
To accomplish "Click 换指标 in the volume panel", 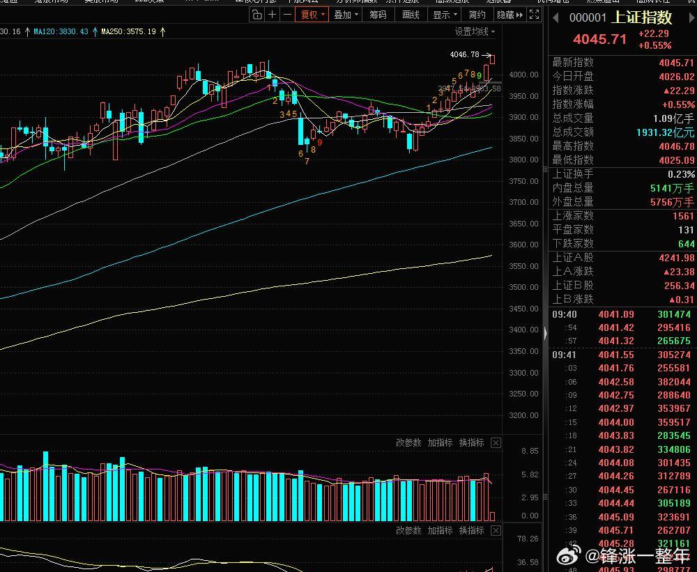I will tap(472, 442).
